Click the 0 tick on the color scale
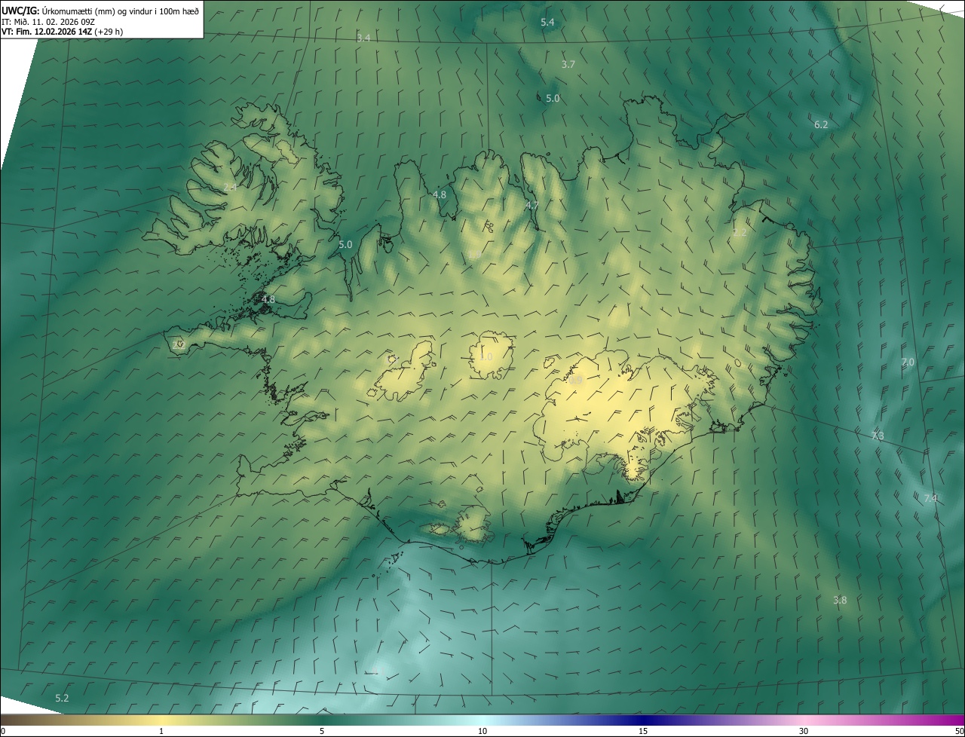The width and height of the screenshot is (965, 737). (x=2, y=731)
